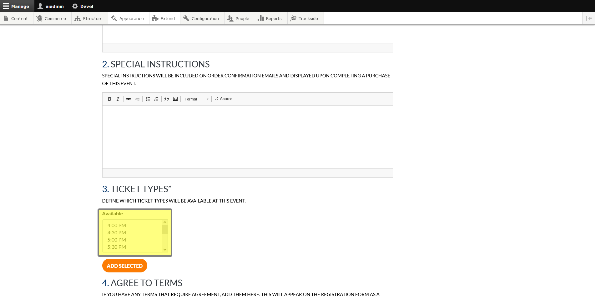The width and height of the screenshot is (595, 298).
Task: Insert a numbered list
Action: pyautogui.click(x=156, y=99)
